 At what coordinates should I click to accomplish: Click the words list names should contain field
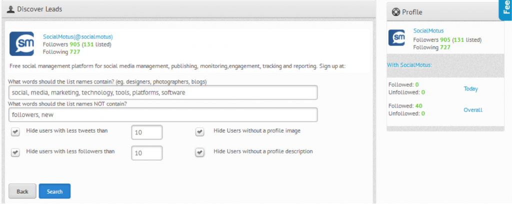click(x=163, y=92)
